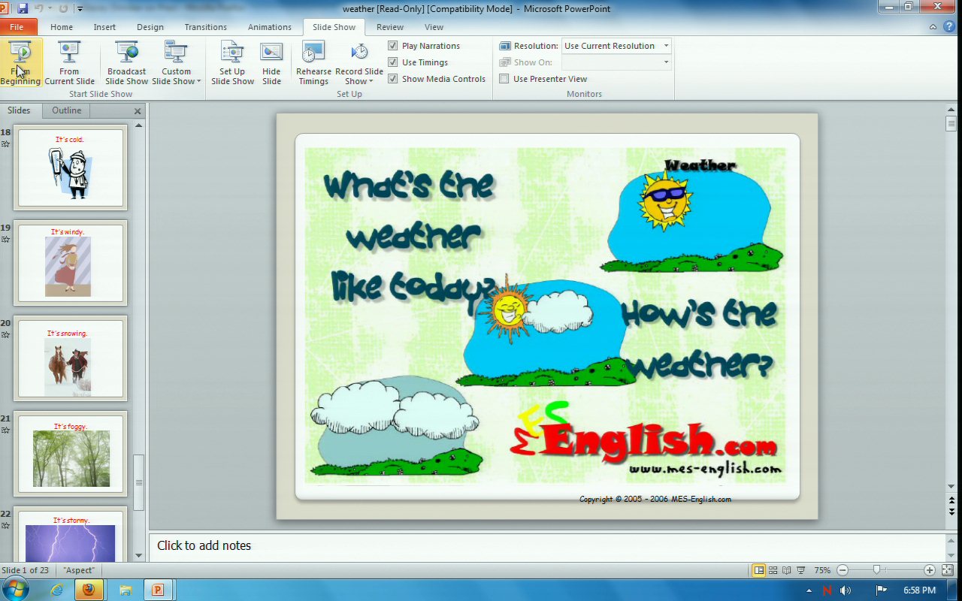Switch to the Animations ribbon tab

pyautogui.click(x=269, y=27)
